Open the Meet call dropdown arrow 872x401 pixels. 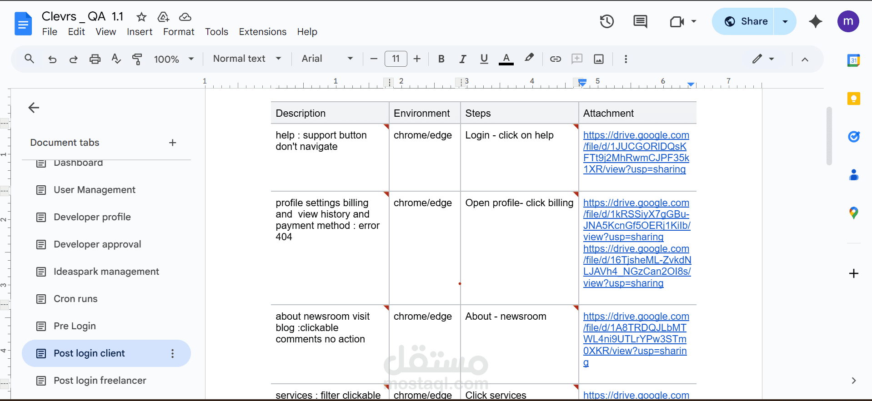[694, 21]
